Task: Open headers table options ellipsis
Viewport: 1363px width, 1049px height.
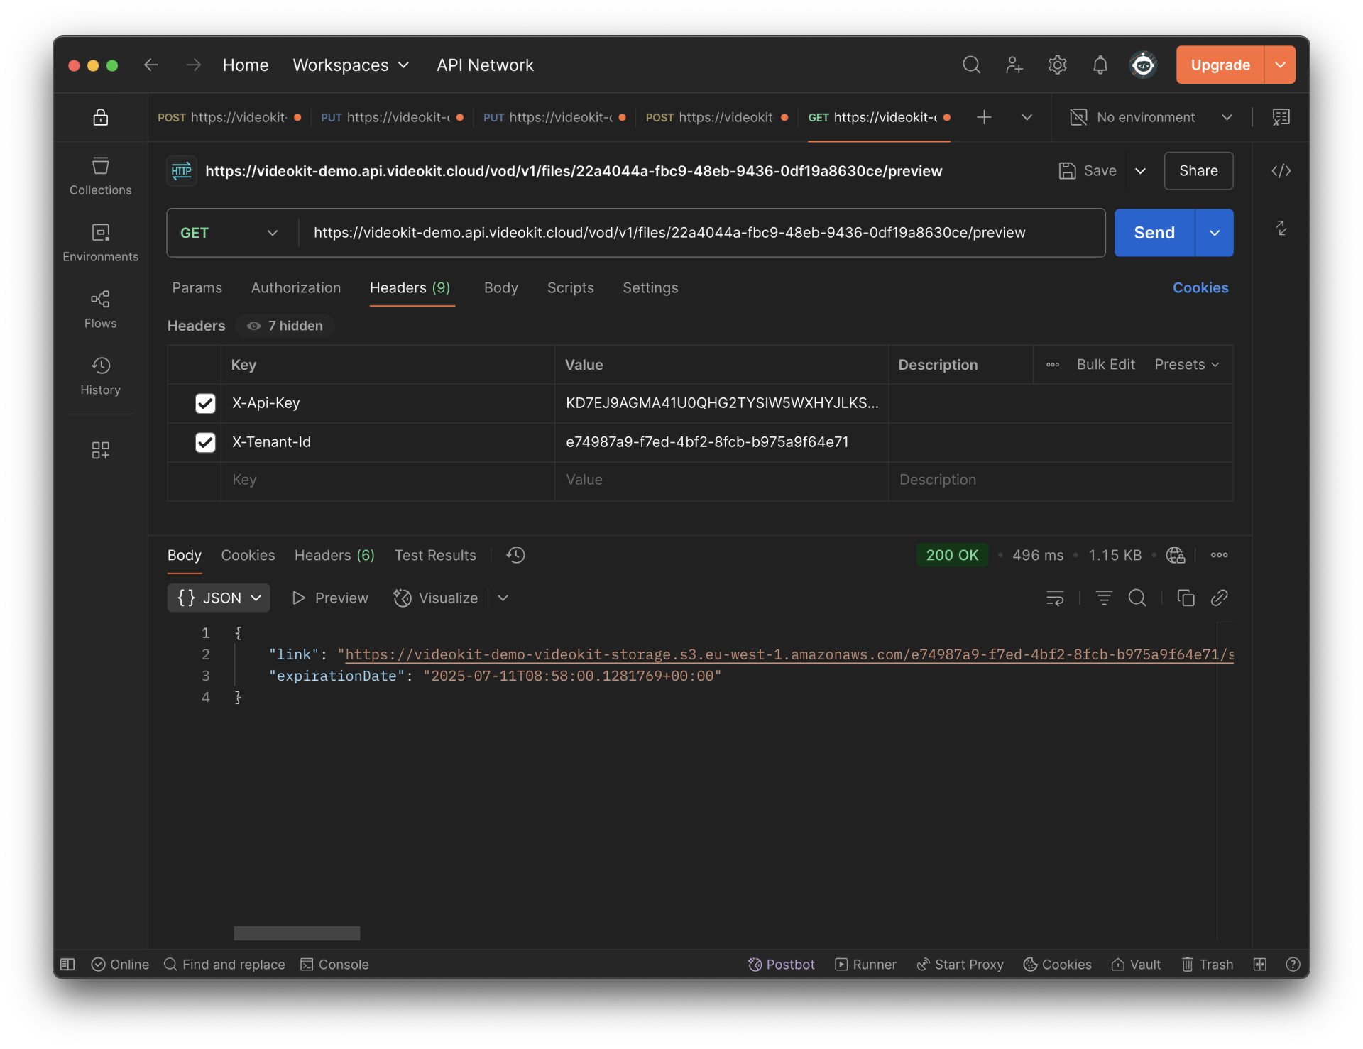Action: pyautogui.click(x=1053, y=365)
